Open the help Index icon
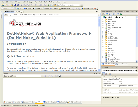 (46, 9)
